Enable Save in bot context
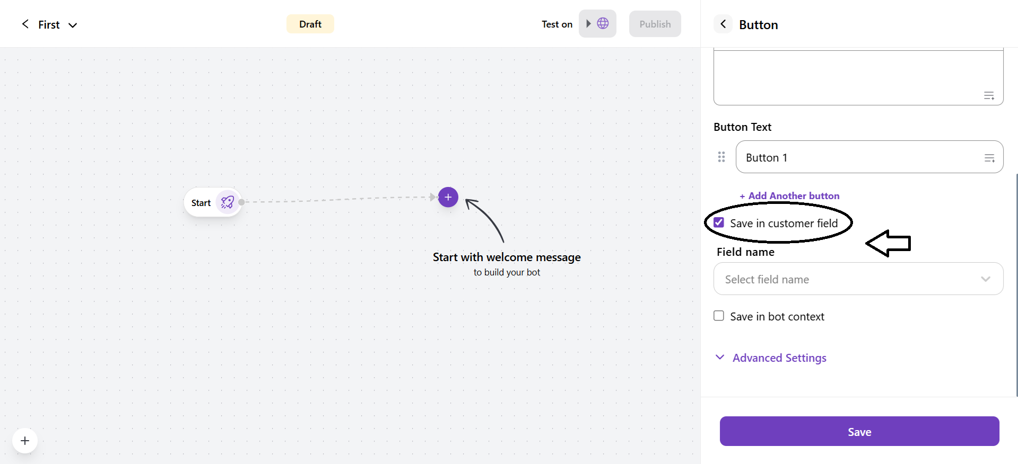This screenshot has width=1018, height=464. tap(719, 316)
